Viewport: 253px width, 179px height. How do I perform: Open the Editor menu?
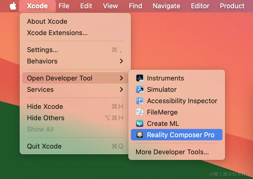pyautogui.click(x=200, y=6)
